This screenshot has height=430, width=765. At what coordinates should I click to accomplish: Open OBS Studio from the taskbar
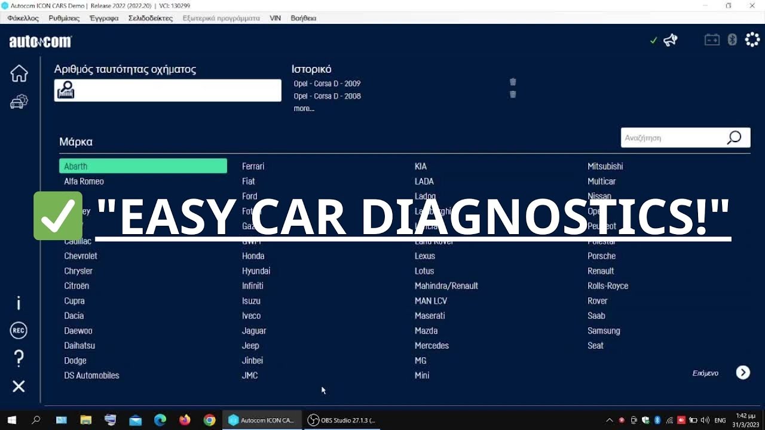(x=342, y=420)
